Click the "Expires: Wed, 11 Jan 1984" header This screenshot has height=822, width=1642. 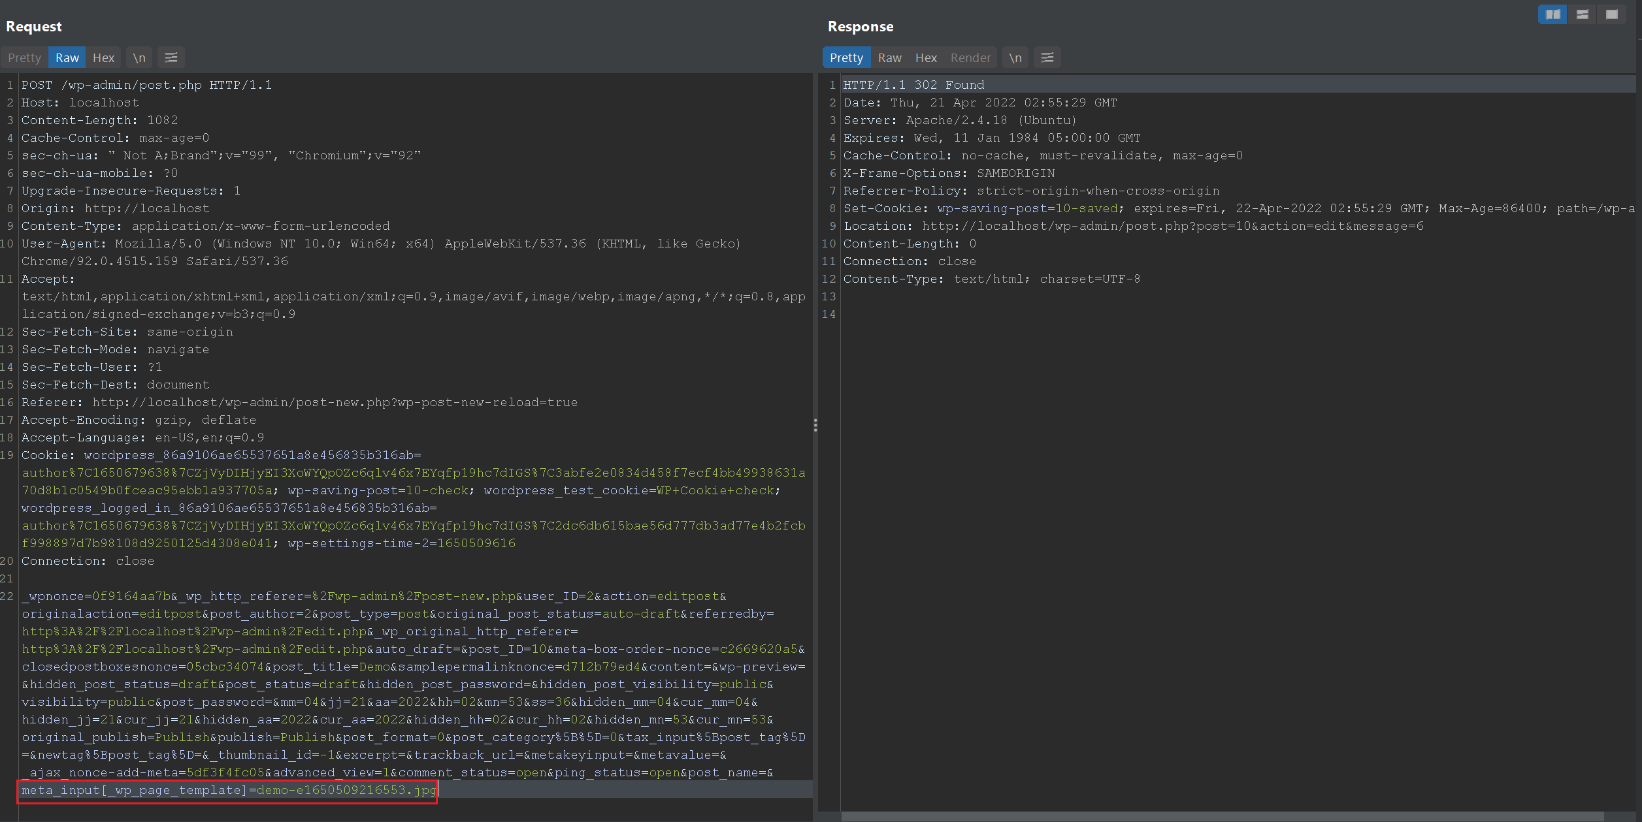tap(992, 138)
